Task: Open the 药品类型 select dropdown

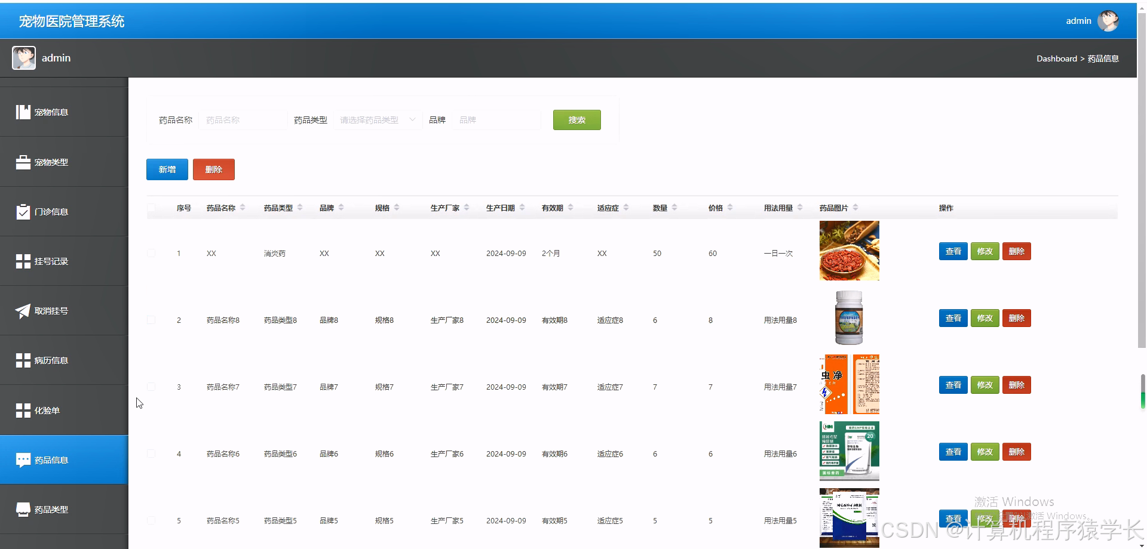Action: coord(378,120)
